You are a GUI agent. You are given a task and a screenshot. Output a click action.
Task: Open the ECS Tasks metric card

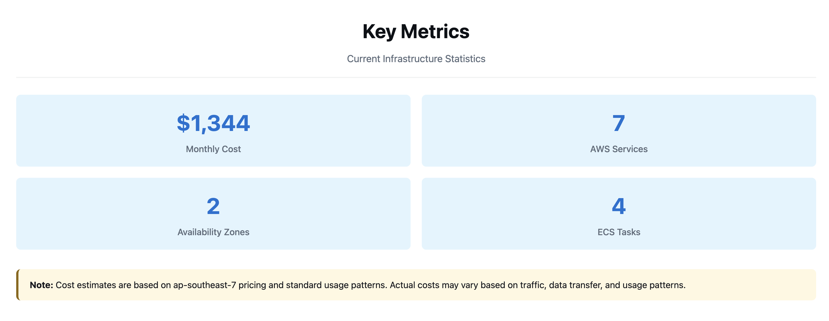pos(618,214)
